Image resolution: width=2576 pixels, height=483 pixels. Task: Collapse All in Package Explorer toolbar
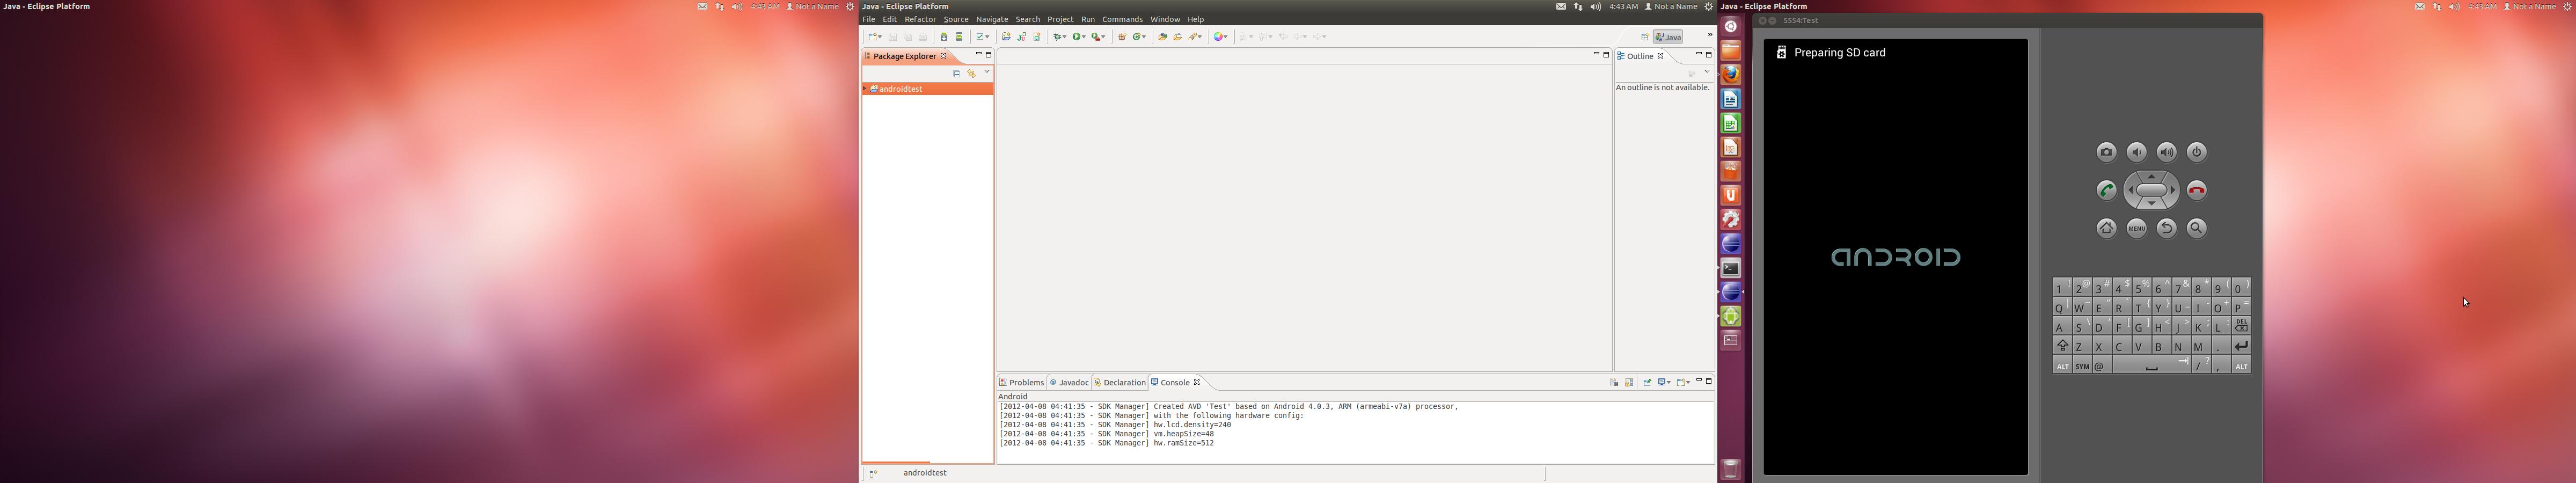956,74
